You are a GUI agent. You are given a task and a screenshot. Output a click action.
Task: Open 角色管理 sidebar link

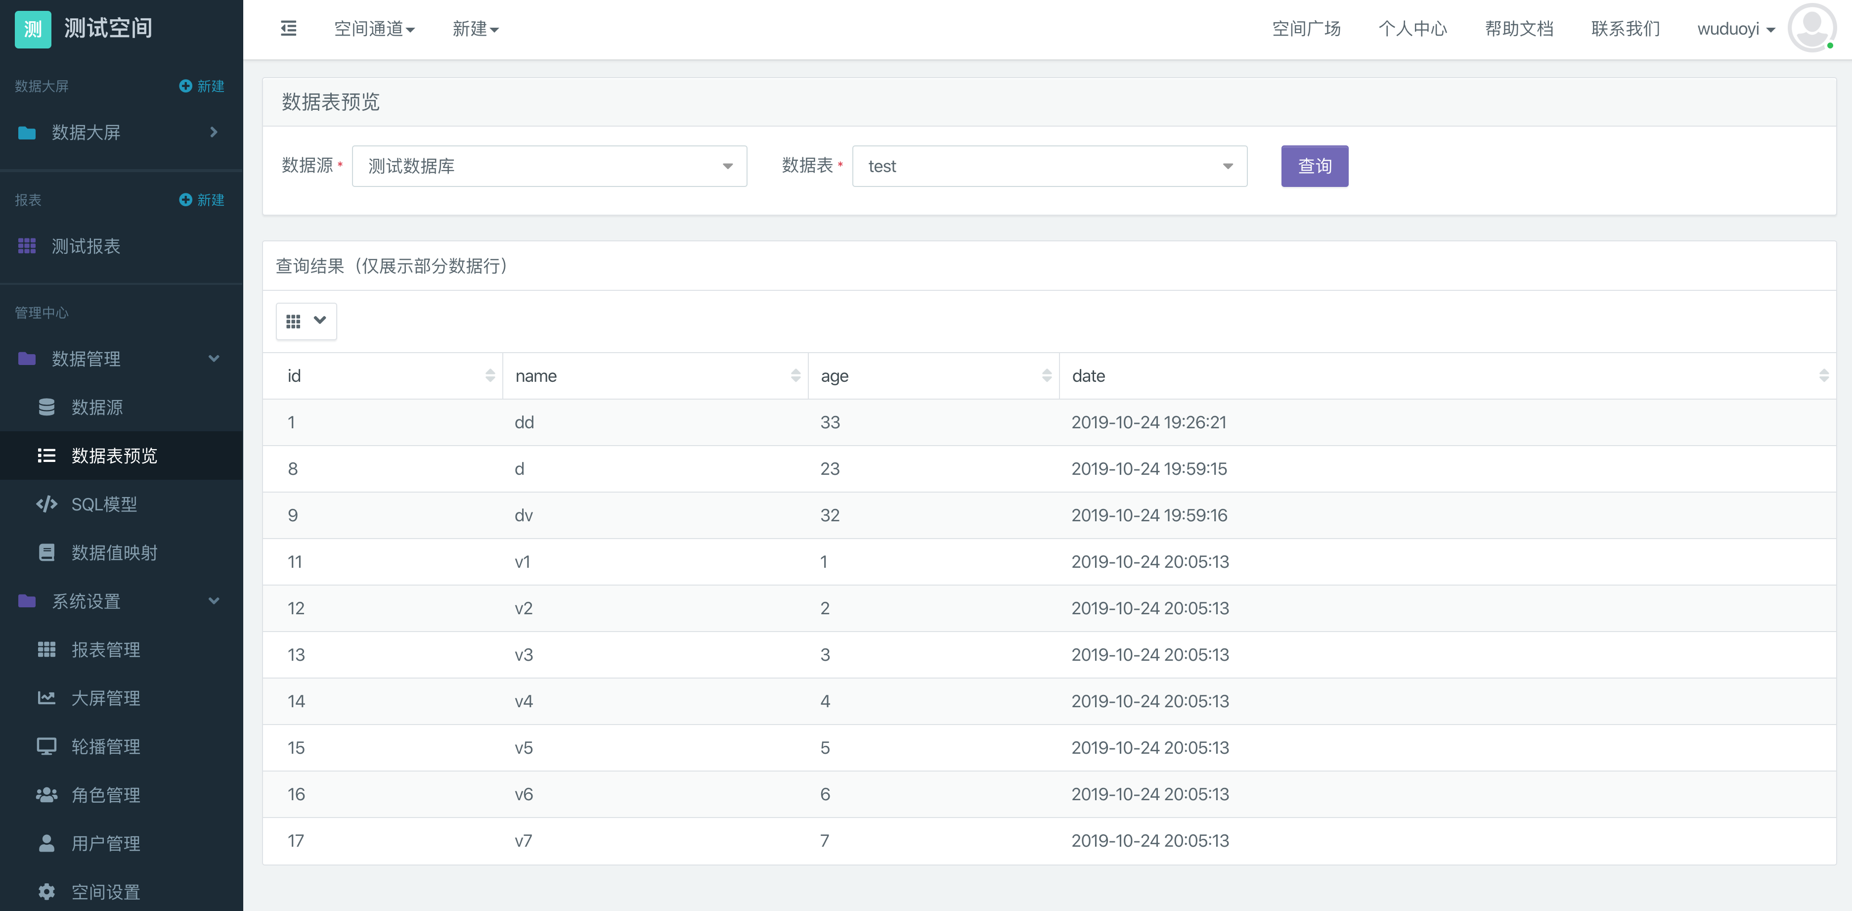(x=106, y=794)
